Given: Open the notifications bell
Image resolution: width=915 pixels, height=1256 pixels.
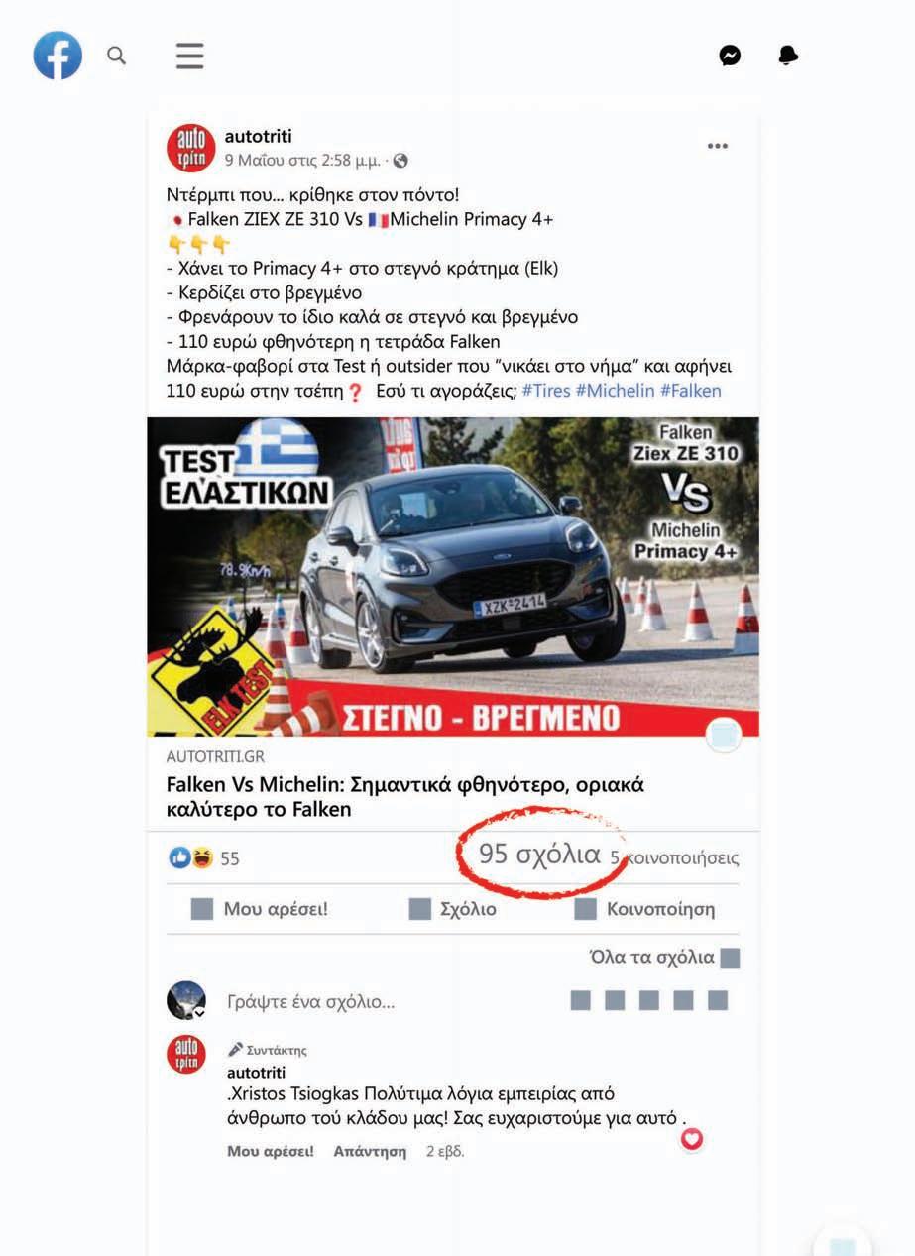Looking at the screenshot, I should coord(788,56).
